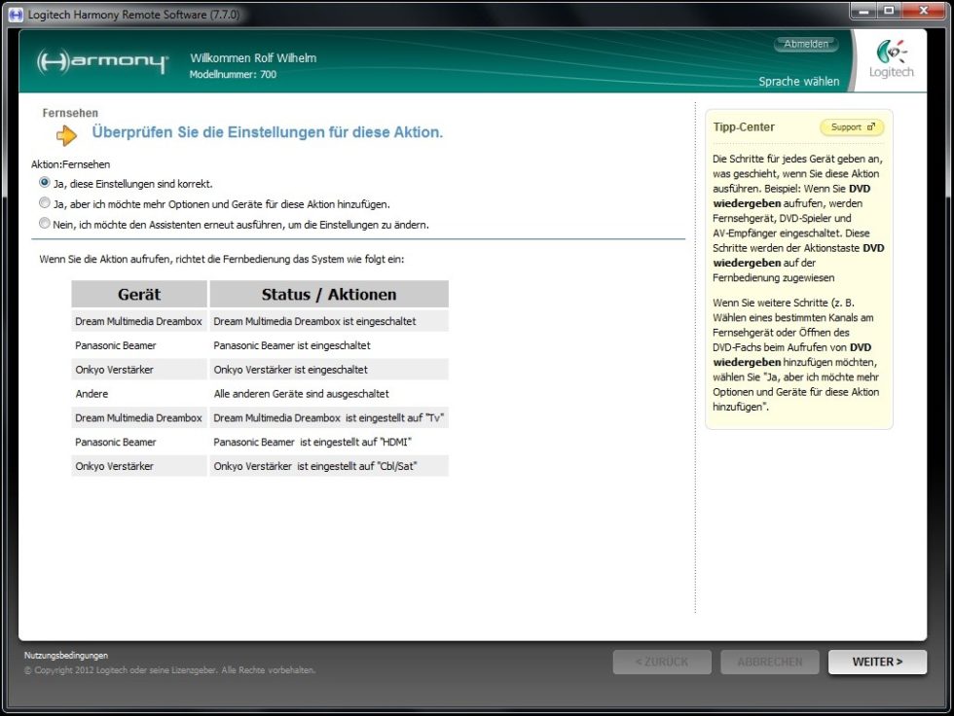Click the orange arrow icon beside heading
This screenshot has height=716, width=954.
[x=66, y=135]
